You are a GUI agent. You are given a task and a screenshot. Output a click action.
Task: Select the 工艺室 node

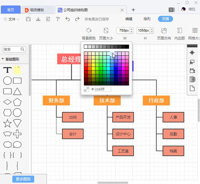click(123, 151)
